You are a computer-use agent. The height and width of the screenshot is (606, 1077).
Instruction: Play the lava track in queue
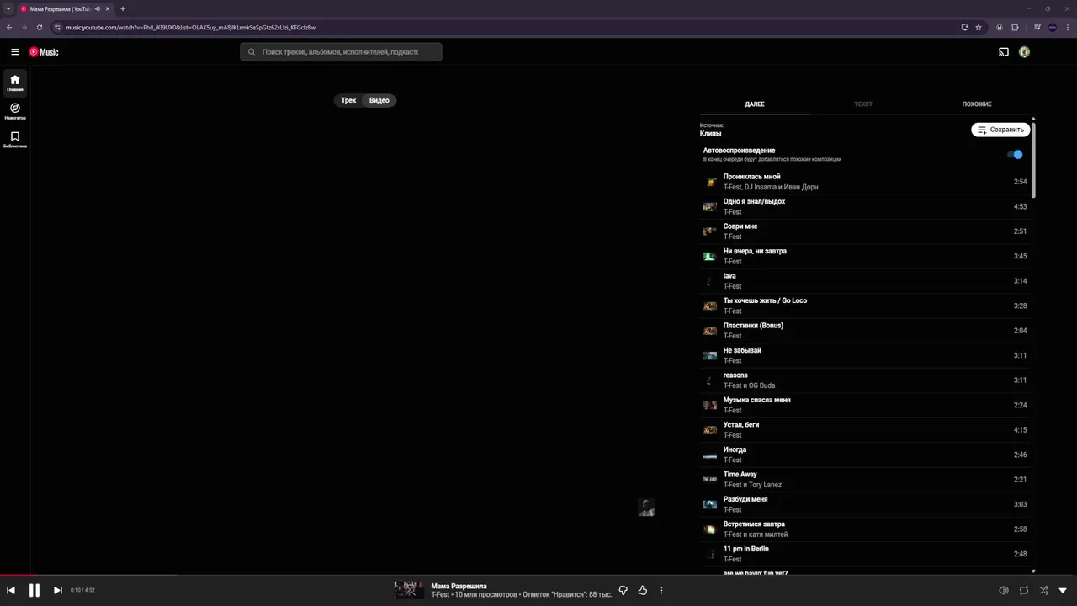(865, 281)
